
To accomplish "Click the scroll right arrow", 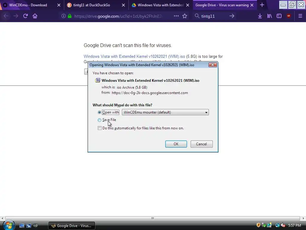I will (x=303, y=218).
